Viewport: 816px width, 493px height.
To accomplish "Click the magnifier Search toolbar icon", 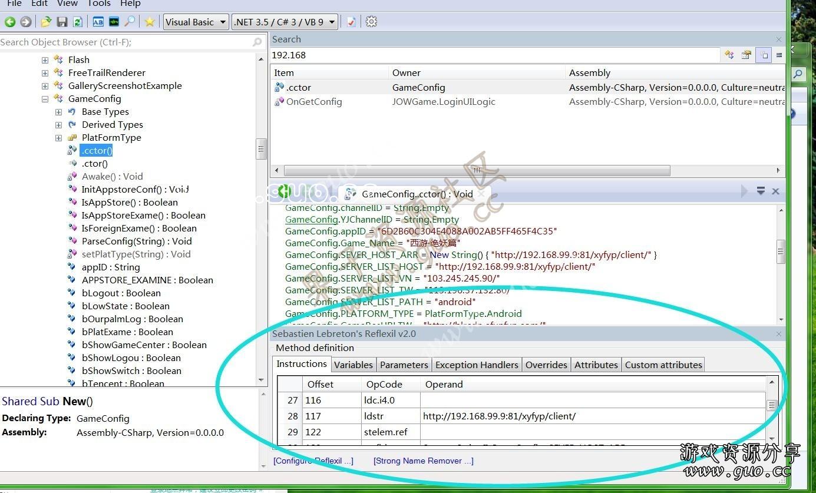I will tap(130, 22).
